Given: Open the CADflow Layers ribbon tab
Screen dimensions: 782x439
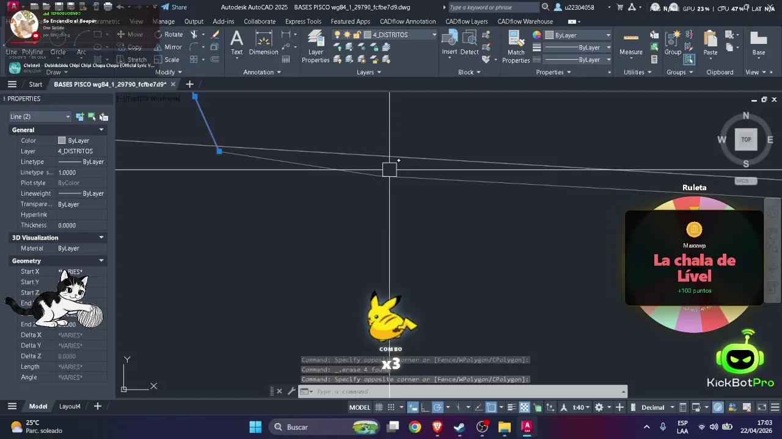Looking at the screenshot, I should [466, 21].
